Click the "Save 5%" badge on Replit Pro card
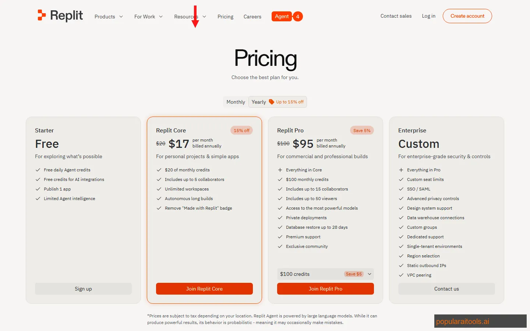The image size is (530, 331). click(x=362, y=130)
